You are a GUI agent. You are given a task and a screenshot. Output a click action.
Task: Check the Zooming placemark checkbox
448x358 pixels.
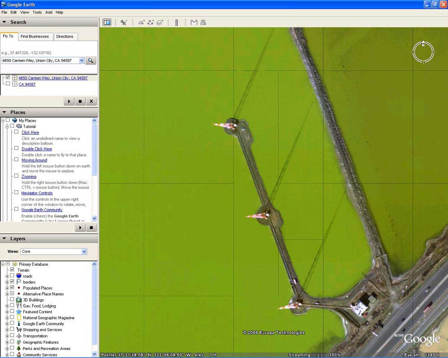pos(16,176)
